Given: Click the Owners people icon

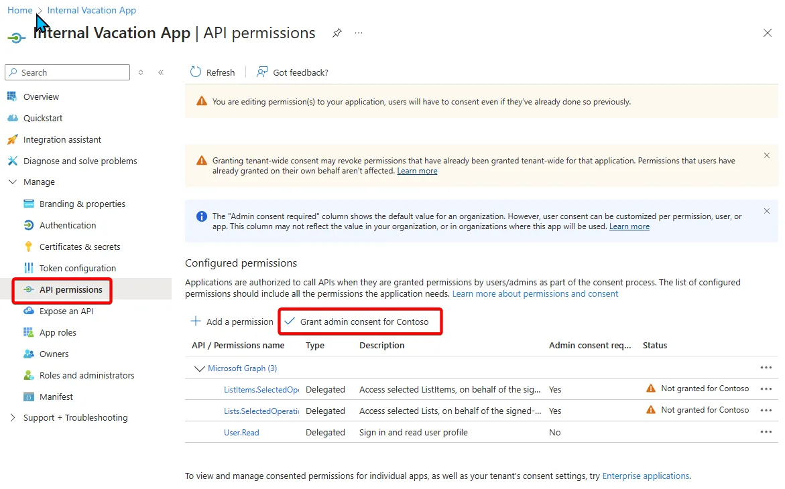Looking at the screenshot, I should (x=29, y=354).
